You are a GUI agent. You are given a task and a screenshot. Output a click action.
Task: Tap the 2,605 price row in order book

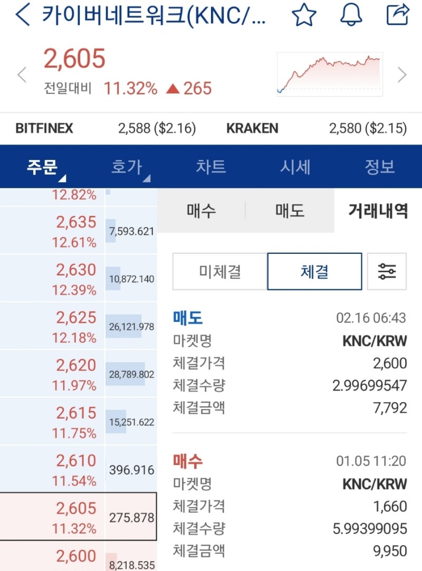pos(79,516)
